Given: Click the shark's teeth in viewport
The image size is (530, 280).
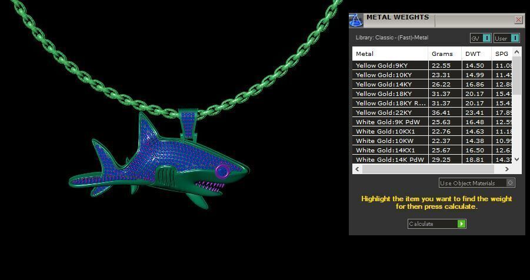Looking at the screenshot, I should click(x=209, y=186).
